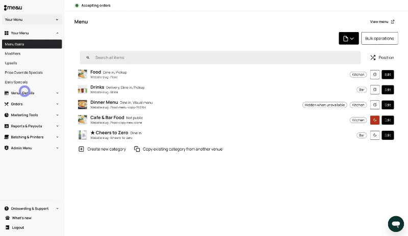Log out via Logout link
The width and height of the screenshot is (408, 236).
click(x=18, y=228)
